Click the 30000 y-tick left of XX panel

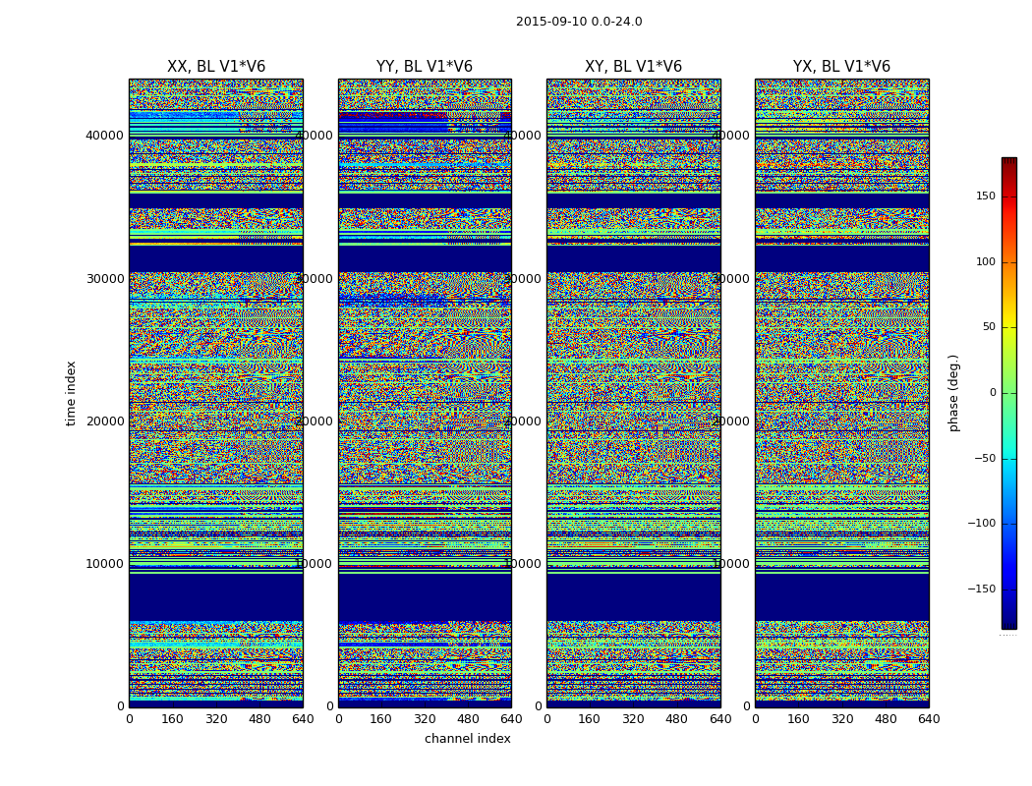coord(104,278)
